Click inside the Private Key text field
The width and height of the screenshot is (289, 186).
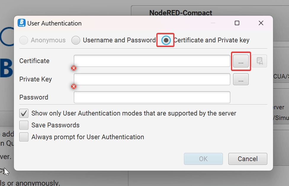click(152, 79)
